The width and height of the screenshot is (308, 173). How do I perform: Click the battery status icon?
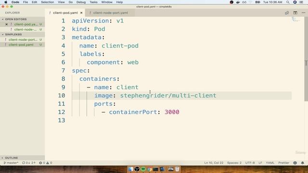coord(257,2)
